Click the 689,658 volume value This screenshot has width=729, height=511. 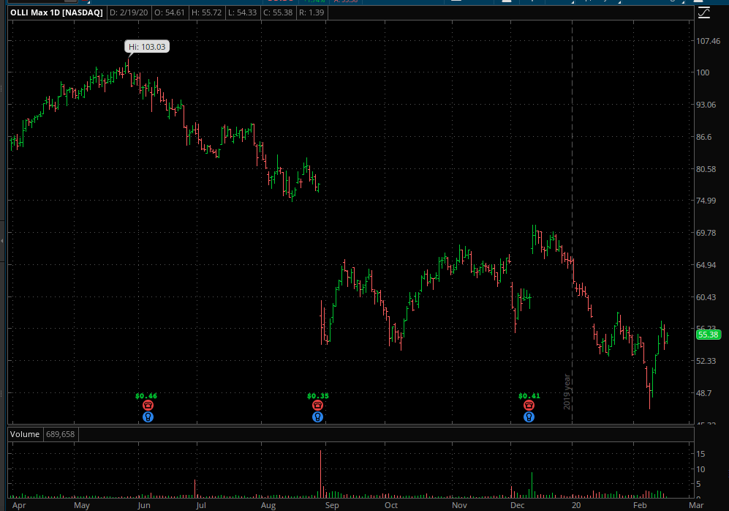tap(60, 434)
